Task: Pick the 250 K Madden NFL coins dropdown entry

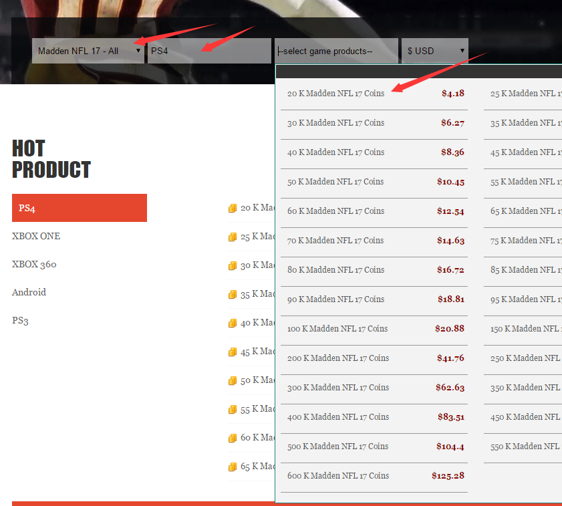Action: pyautogui.click(x=523, y=358)
